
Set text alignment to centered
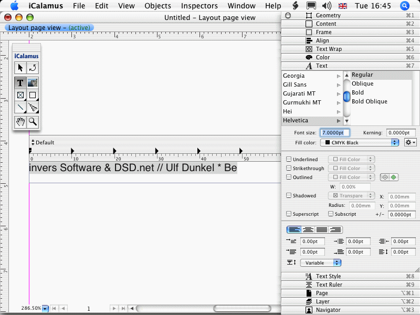click(308, 229)
